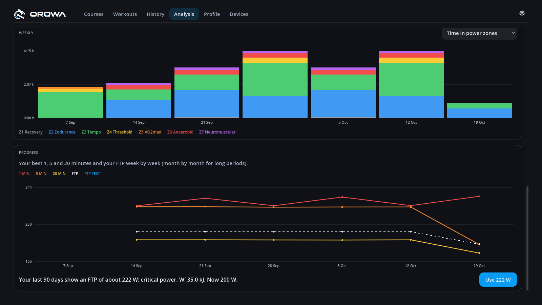
Task: Switch to the History tab
Action: (x=155, y=14)
